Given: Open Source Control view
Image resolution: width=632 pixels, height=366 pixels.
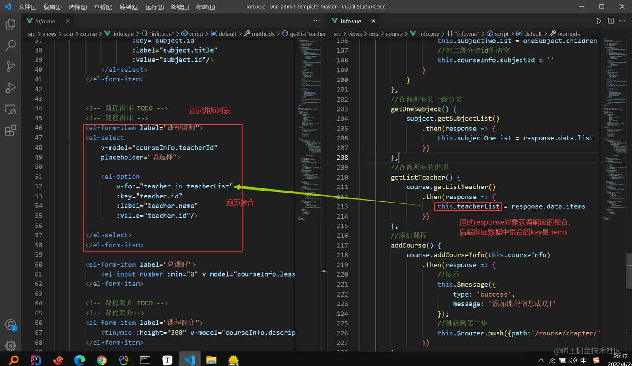Looking at the screenshot, I should coord(10,66).
